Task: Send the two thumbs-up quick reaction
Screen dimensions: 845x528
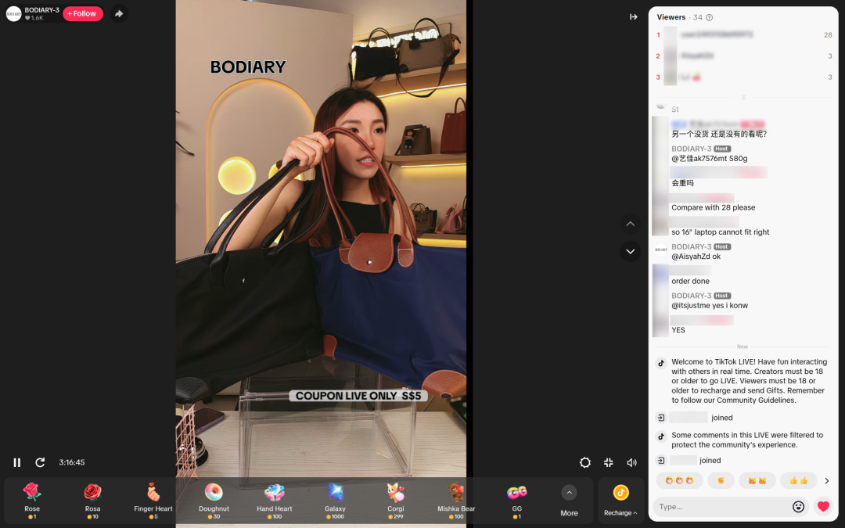Action: point(798,480)
